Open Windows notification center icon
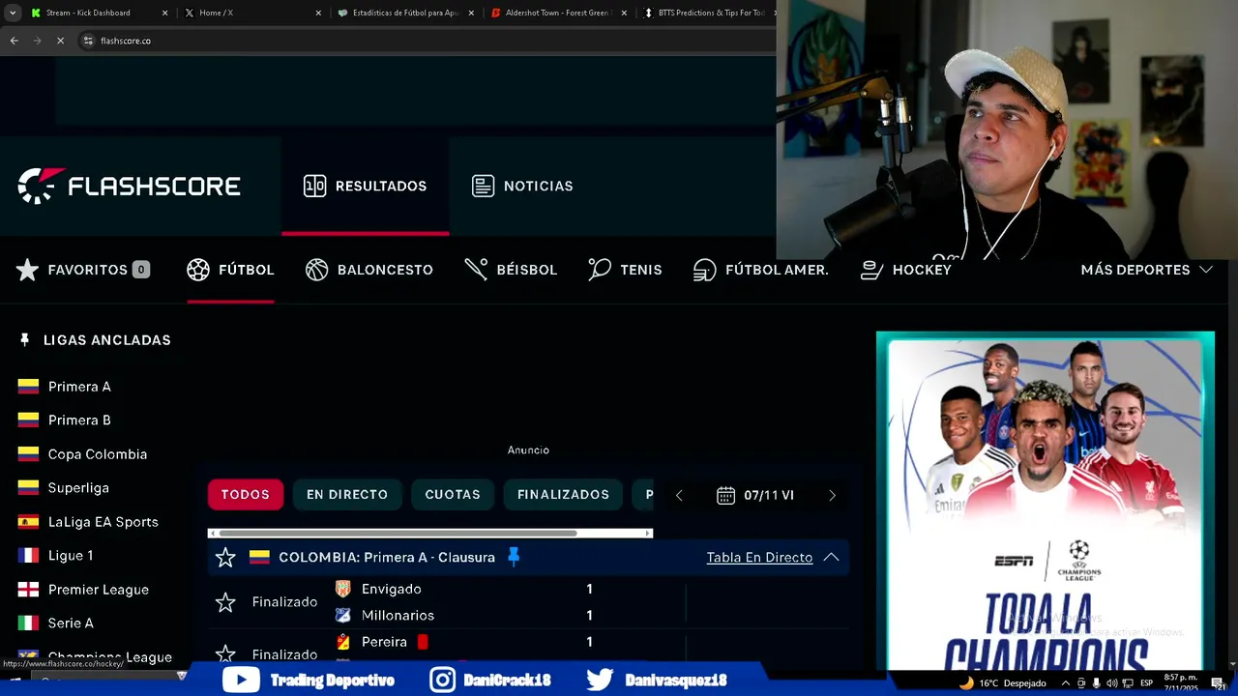 pos(1218,683)
